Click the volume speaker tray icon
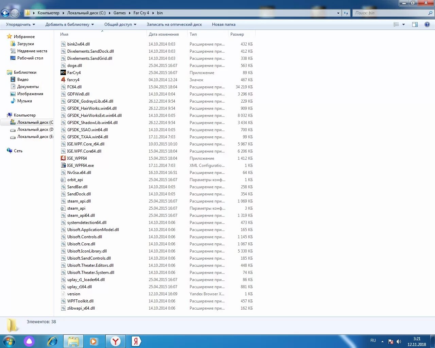435x348 pixels. point(399,342)
